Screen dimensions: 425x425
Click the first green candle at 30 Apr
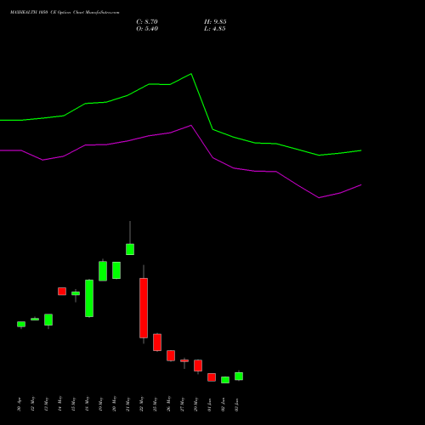tap(21, 324)
